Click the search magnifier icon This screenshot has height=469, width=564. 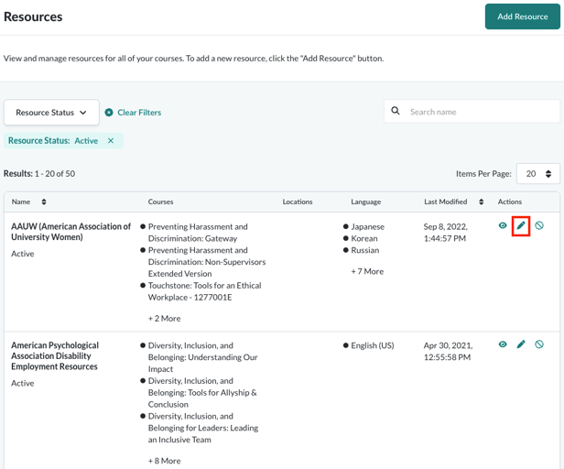[396, 111]
